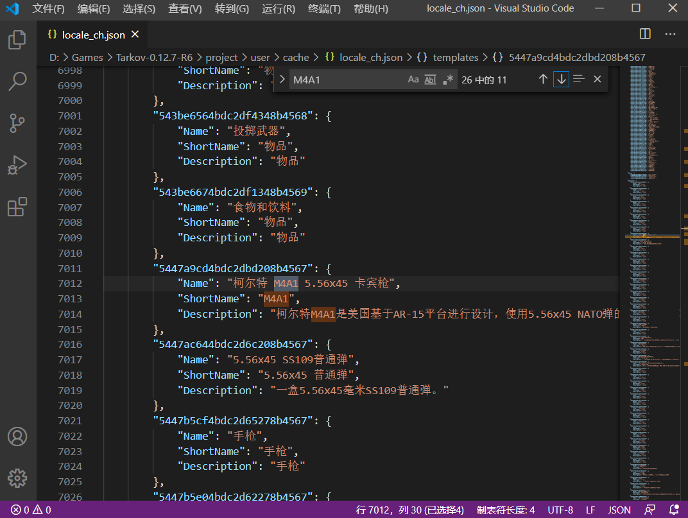The height and width of the screenshot is (518, 688).
Task: Click line and column status 行 7012, 列 30
Action: coord(410,510)
